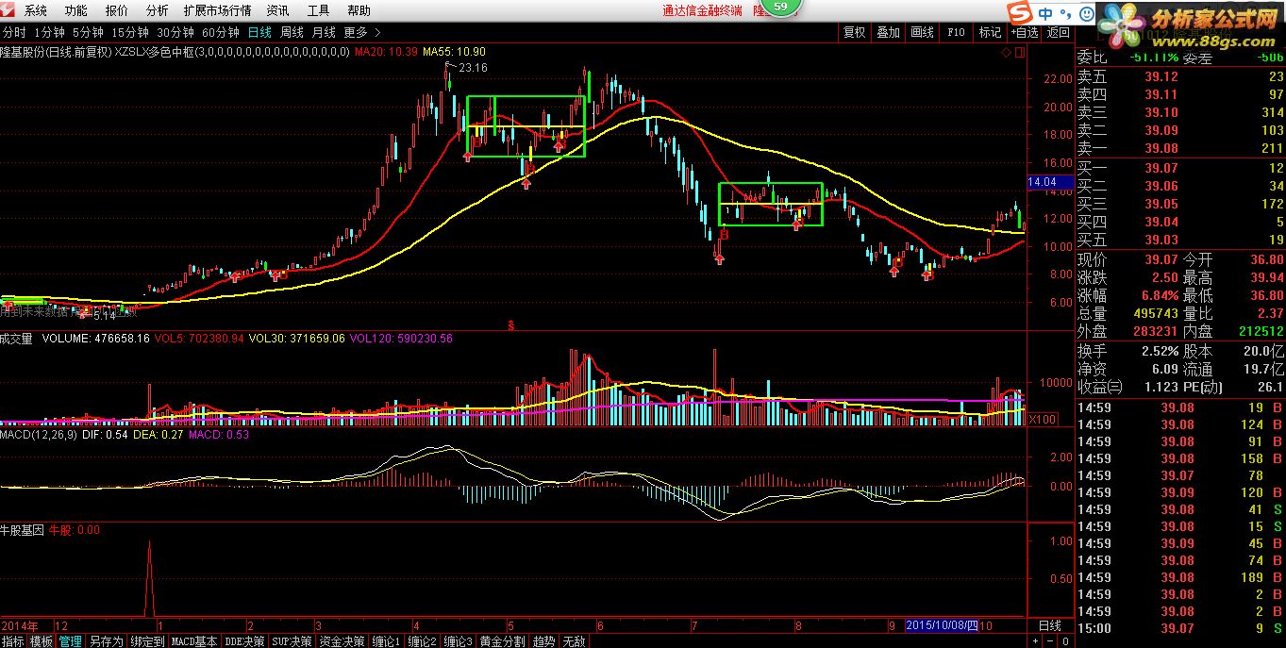Click the MACD(12,26,9) indicator label
This screenshot has width=1286, height=648.
pyautogui.click(x=37, y=435)
